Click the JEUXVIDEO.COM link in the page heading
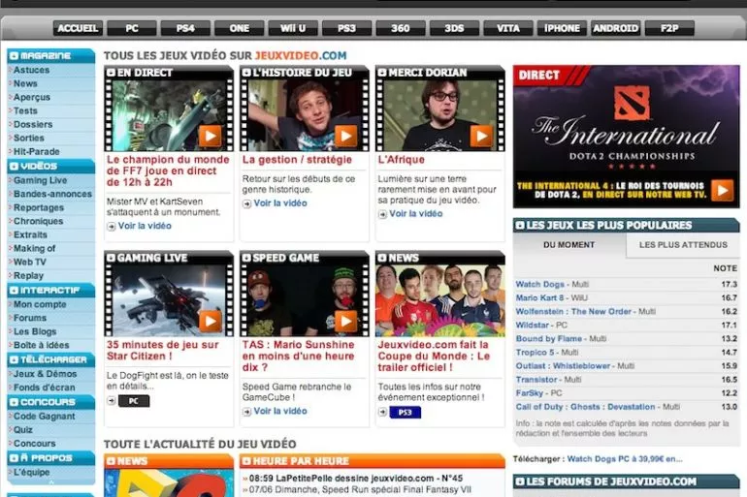Viewport: 747px width, 497px height. click(x=301, y=55)
